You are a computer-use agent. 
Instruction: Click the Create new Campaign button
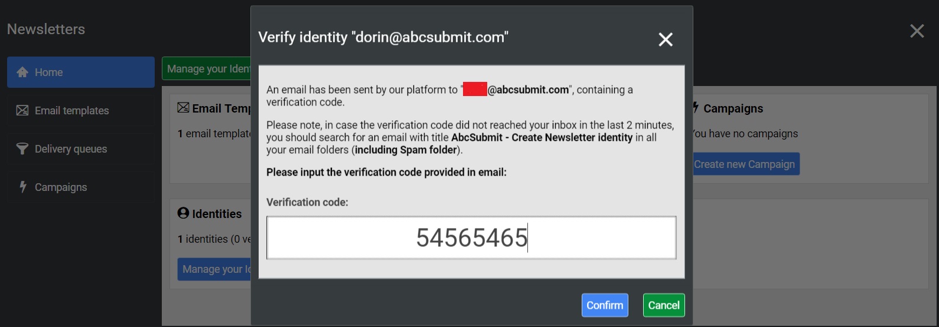click(746, 164)
